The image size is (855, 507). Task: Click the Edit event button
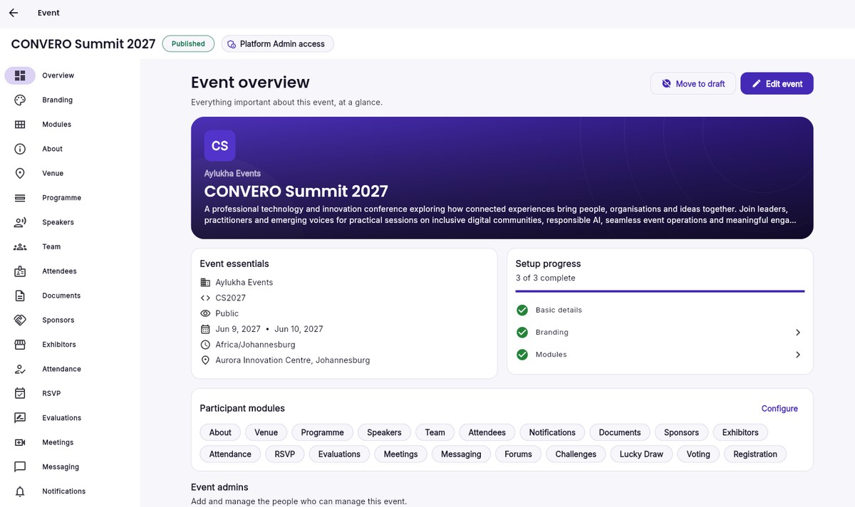[x=777, y=83]
